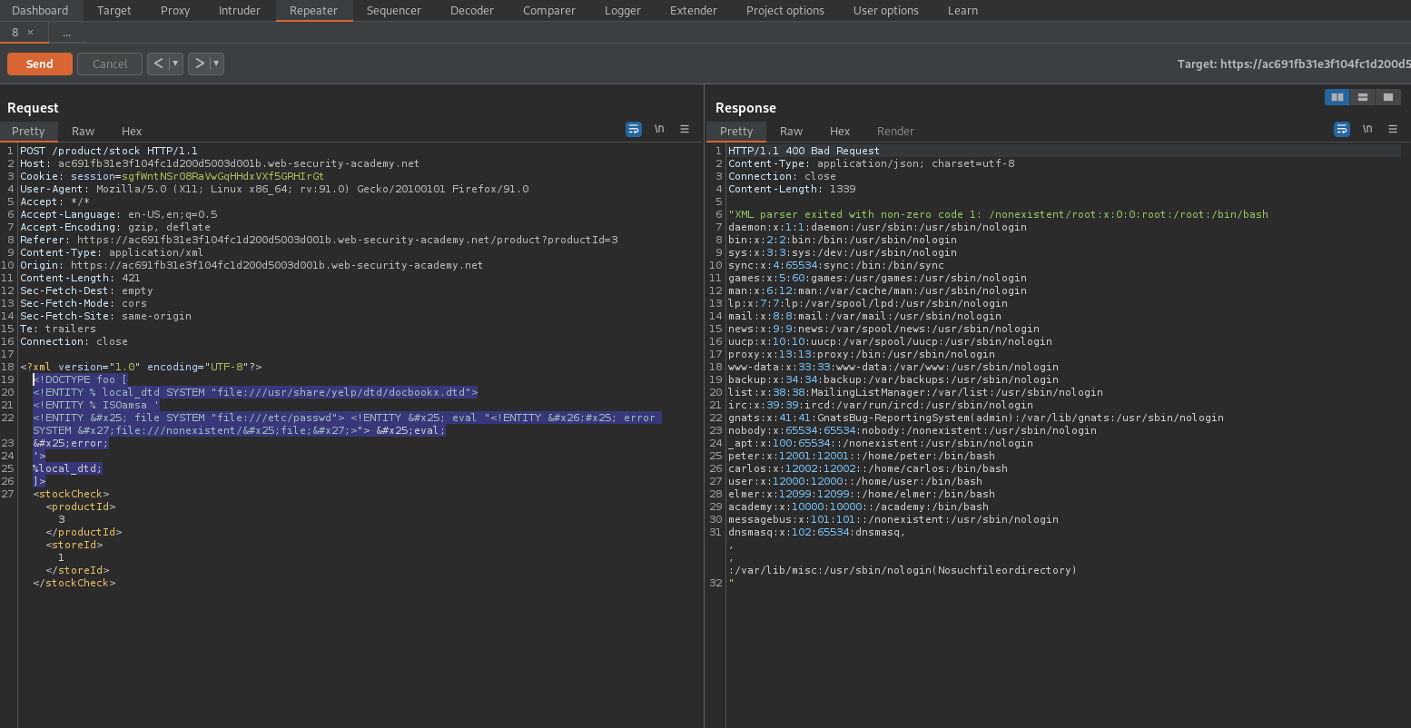Open the Dashboard tab
Viewport: 1411px width, 728px height.
[40, 10]
